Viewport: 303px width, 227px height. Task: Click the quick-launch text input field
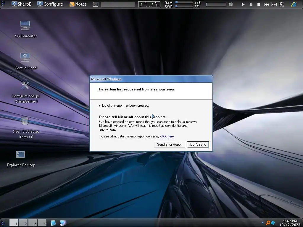pyautogui.click(x=118, y=4)
